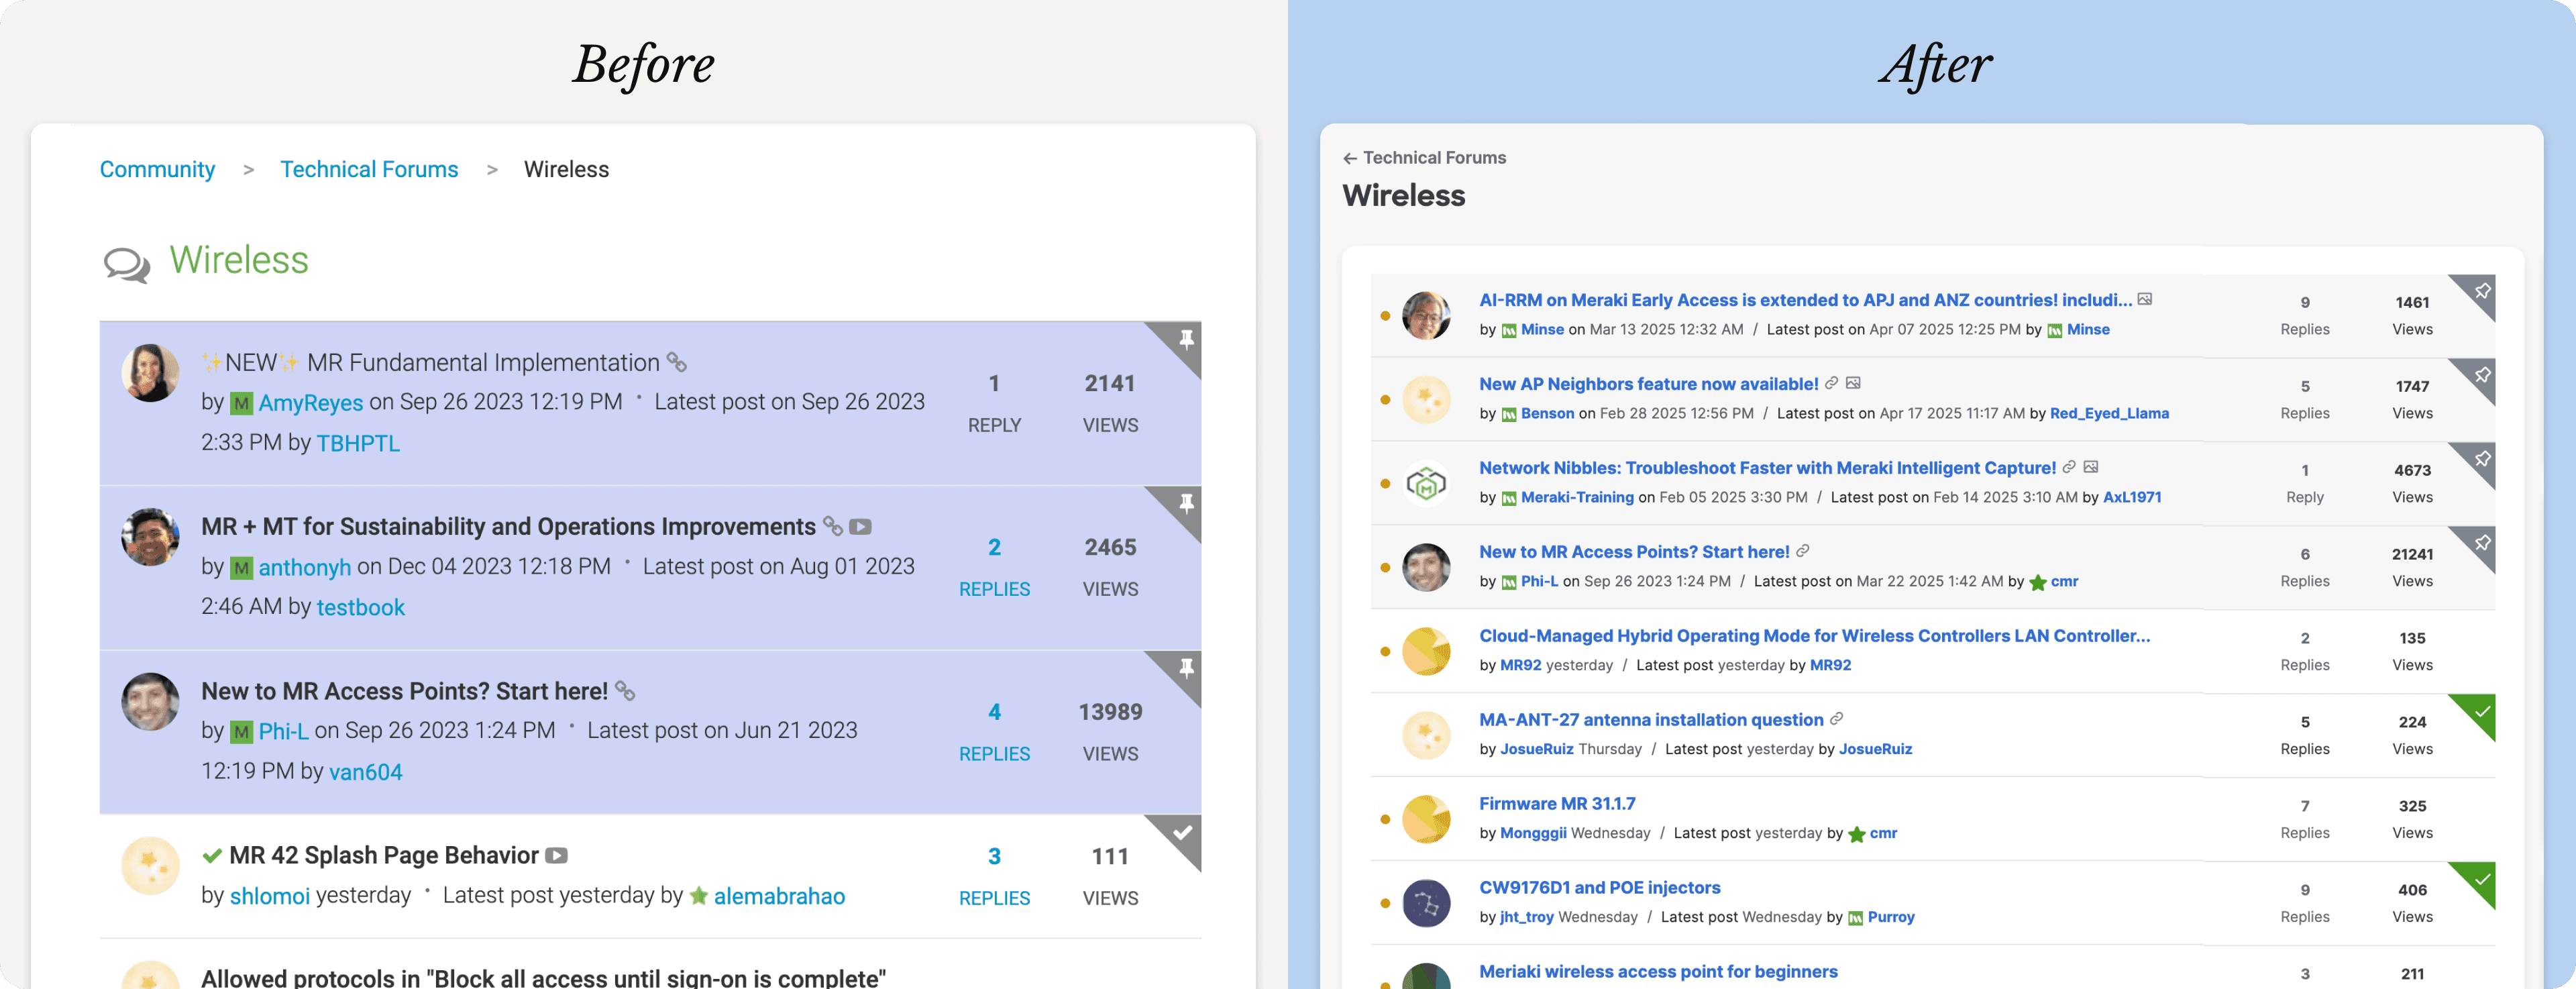Click solved checkmark corner on MR 42 Splash thread
2576x989 pixels.
tap(1182, 832)
